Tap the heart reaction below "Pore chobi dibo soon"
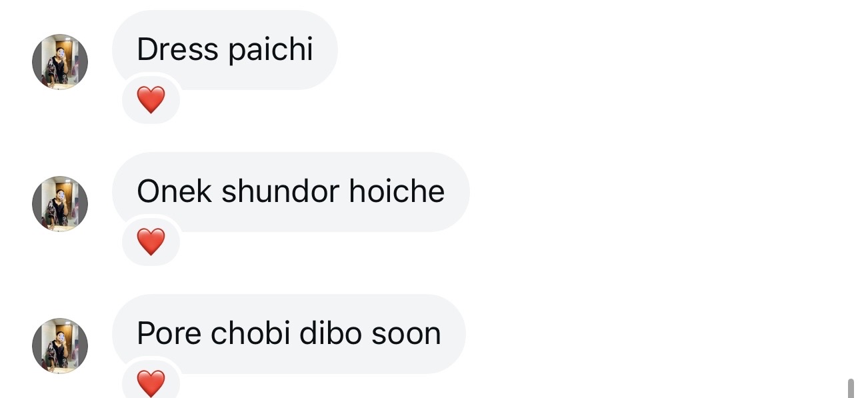 pyautogui.click(x=151, y=383)
